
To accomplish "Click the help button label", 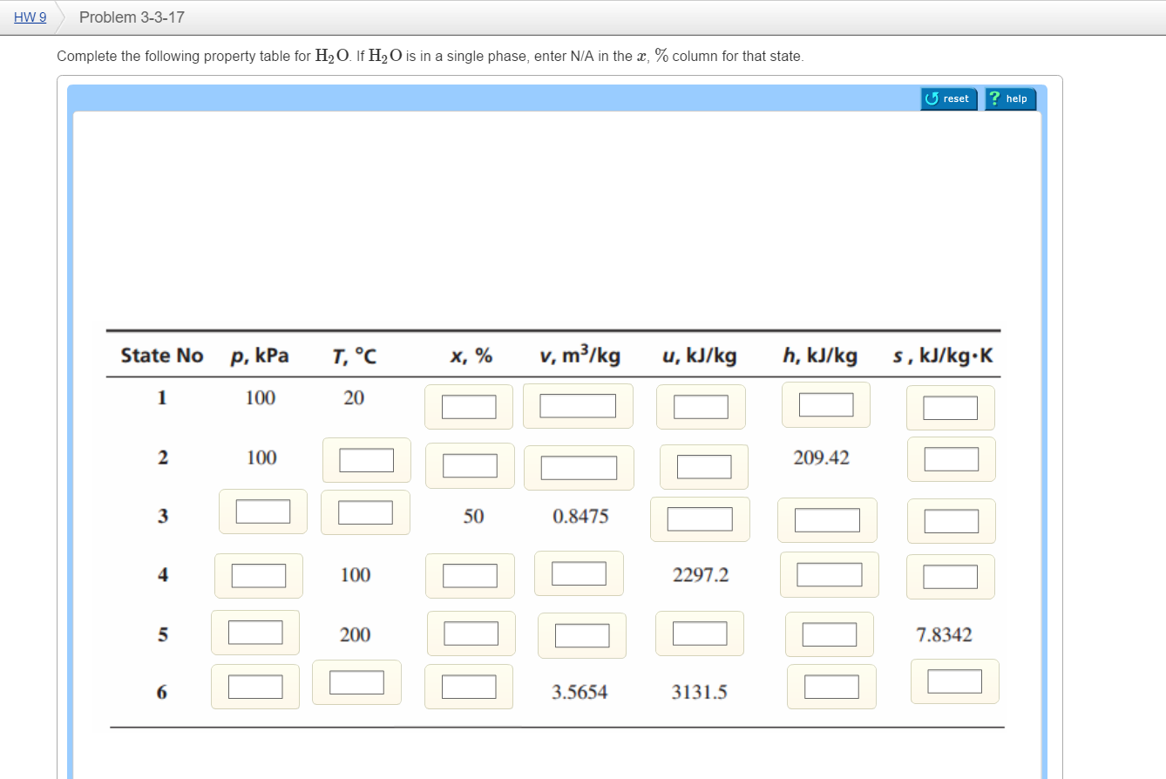I will (x=1015, y=98).
